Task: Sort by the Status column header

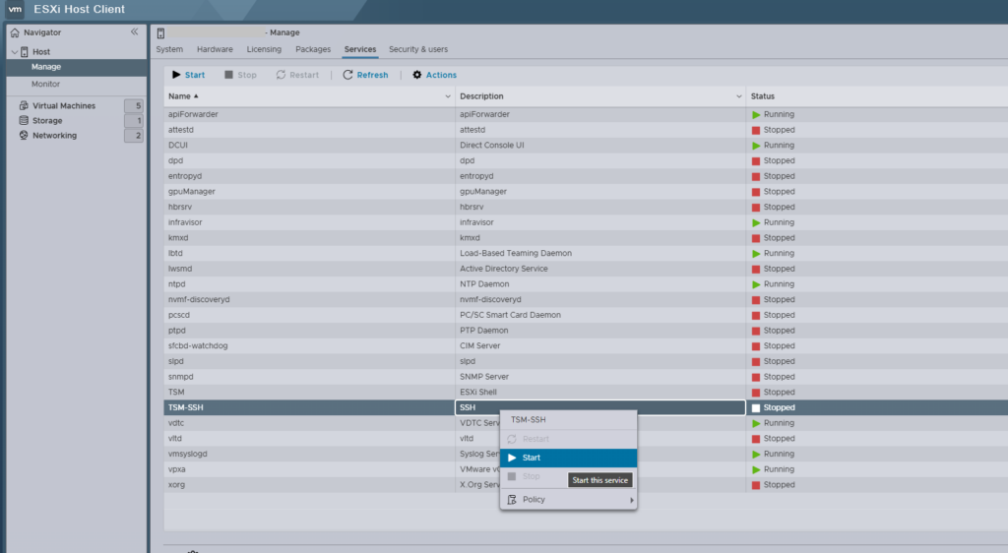Action: point(763,96)
